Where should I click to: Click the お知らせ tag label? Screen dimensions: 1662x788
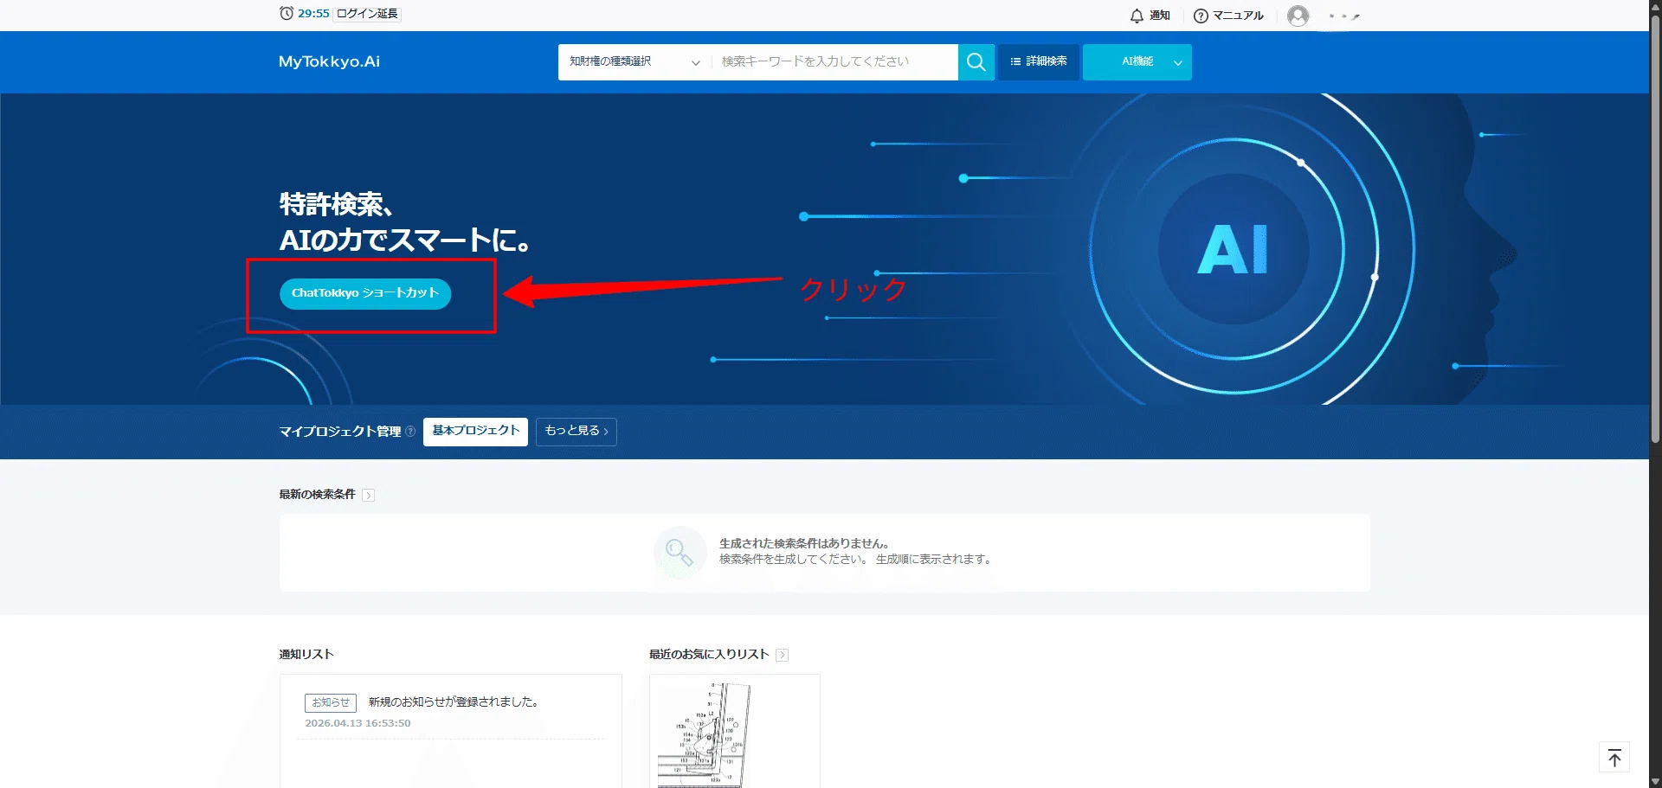331,702
